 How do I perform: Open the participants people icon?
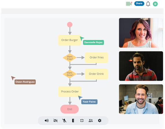point(91,121)
